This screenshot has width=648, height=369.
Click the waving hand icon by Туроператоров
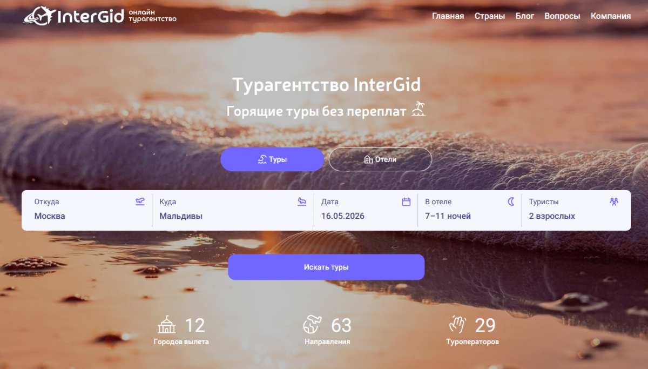457,325
